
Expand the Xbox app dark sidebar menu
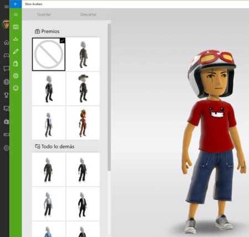7,7
